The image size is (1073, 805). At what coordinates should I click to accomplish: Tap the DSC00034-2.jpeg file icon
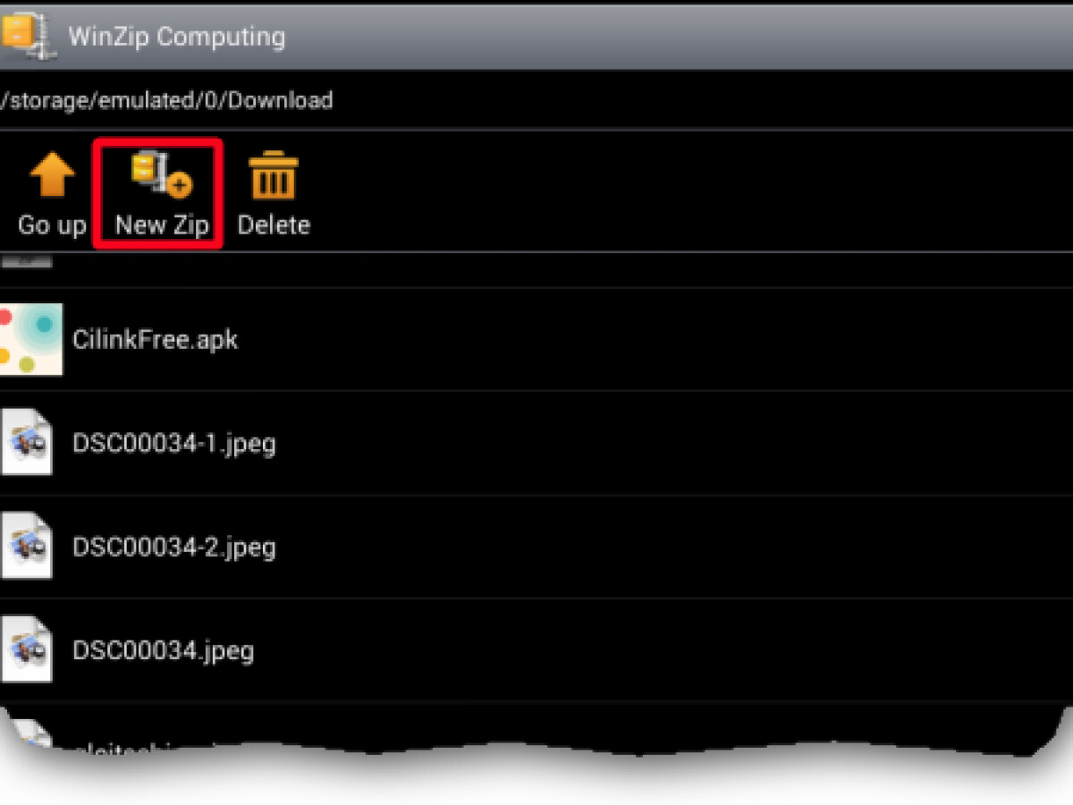pos(26,546)
